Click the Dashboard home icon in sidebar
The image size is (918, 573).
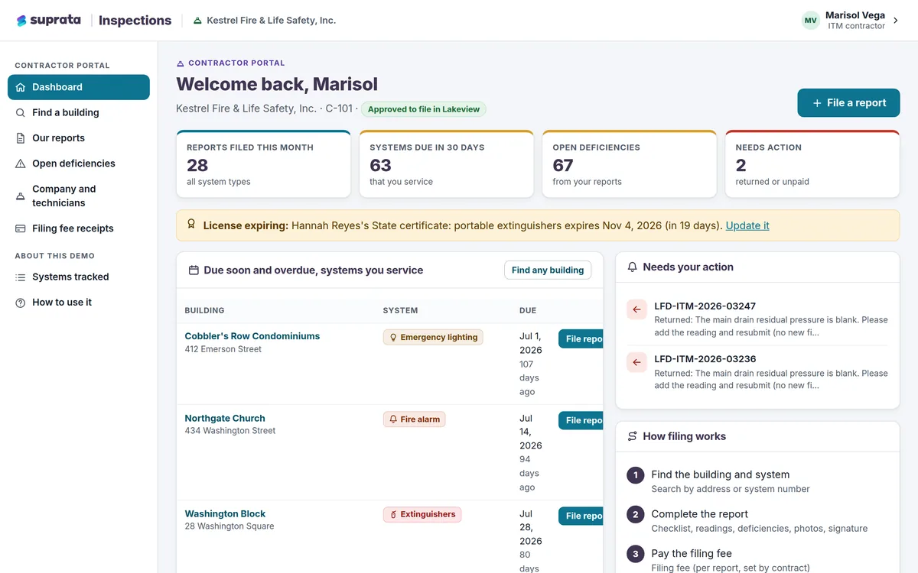(x=21, y=87)
